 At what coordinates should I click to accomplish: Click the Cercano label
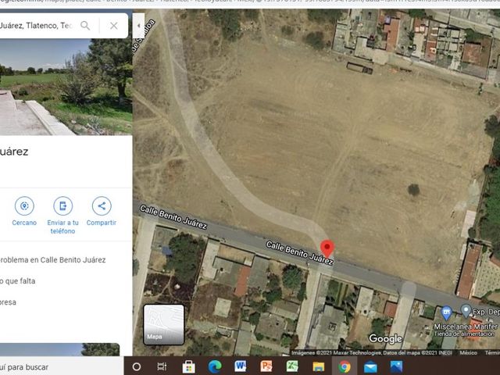24,223
